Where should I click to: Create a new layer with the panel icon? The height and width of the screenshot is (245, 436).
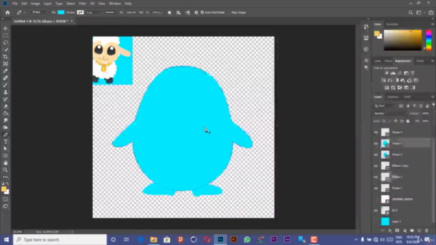[x=420, y=231]
